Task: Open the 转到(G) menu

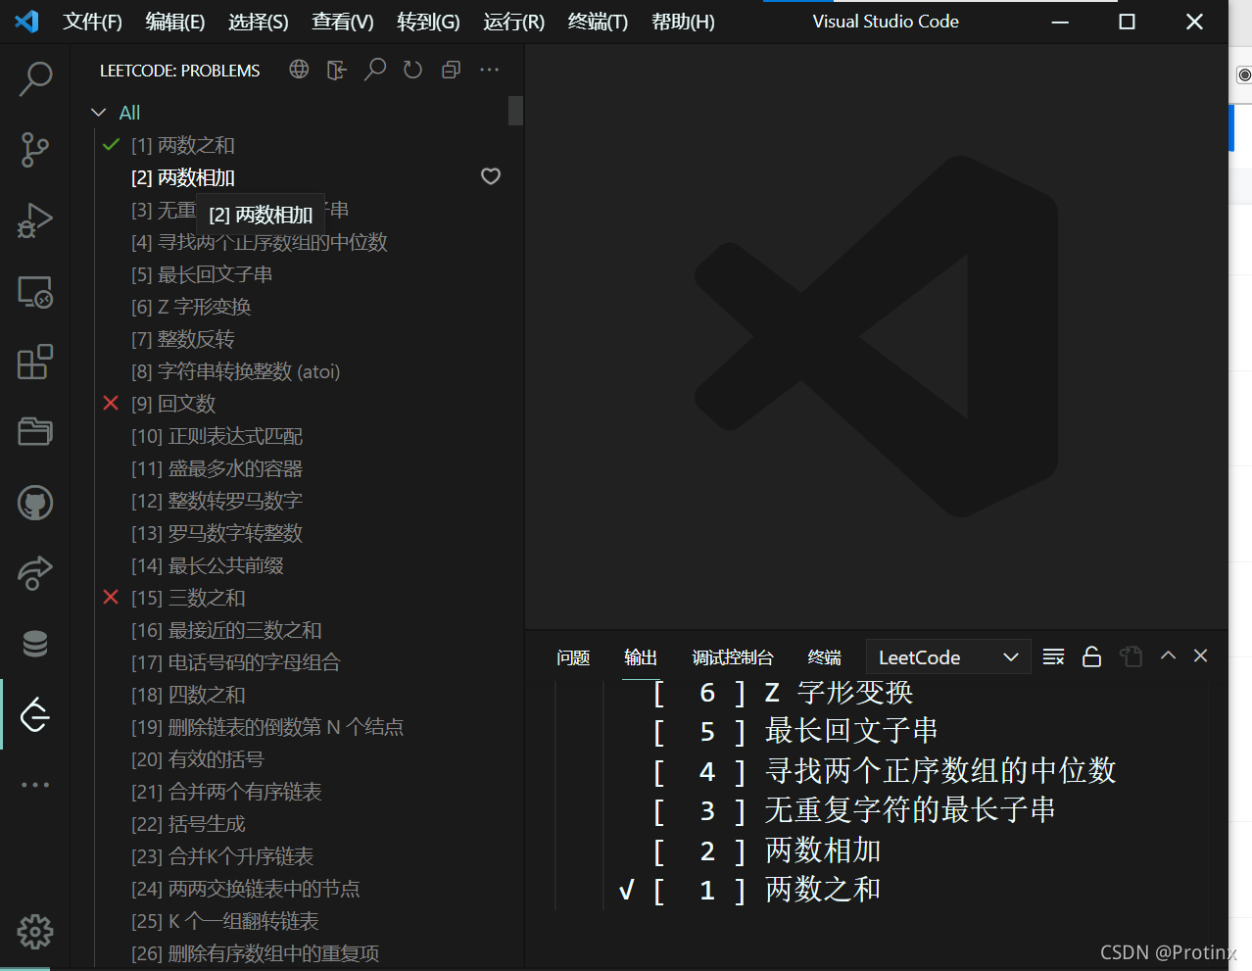Action: pos(428,22)
